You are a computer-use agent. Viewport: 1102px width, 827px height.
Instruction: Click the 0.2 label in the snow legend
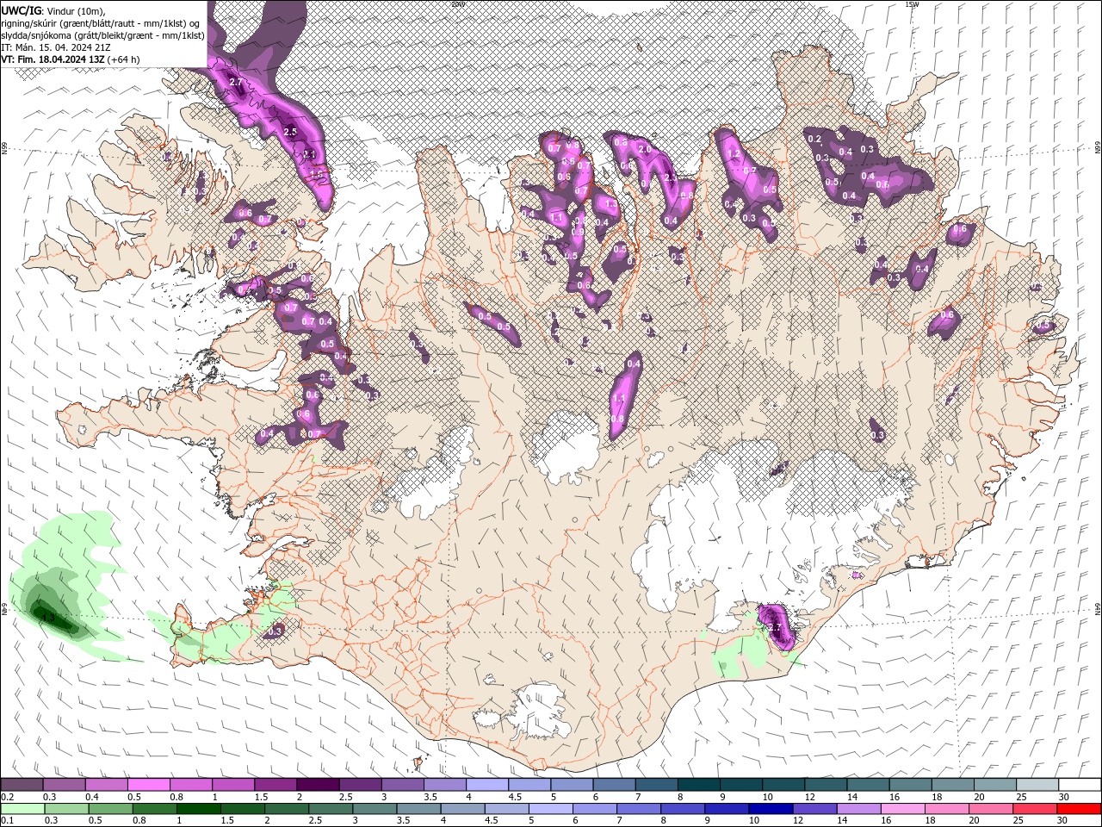pos(8,797)
